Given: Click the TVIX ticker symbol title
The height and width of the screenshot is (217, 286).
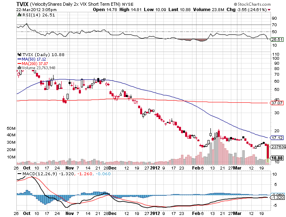Looking at the screenshot, I should pyautogui.click(x=22, y=4).
